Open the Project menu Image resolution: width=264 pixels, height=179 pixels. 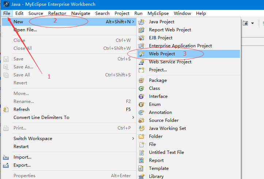122,13
